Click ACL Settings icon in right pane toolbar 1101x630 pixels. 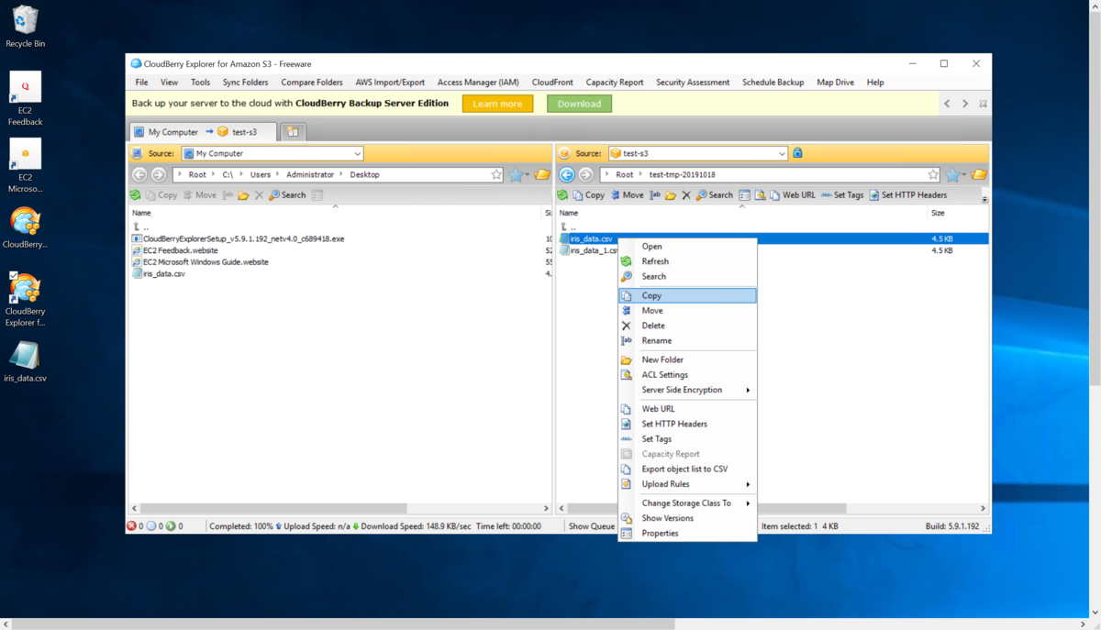pyautogui.click(x=760, y=195)
